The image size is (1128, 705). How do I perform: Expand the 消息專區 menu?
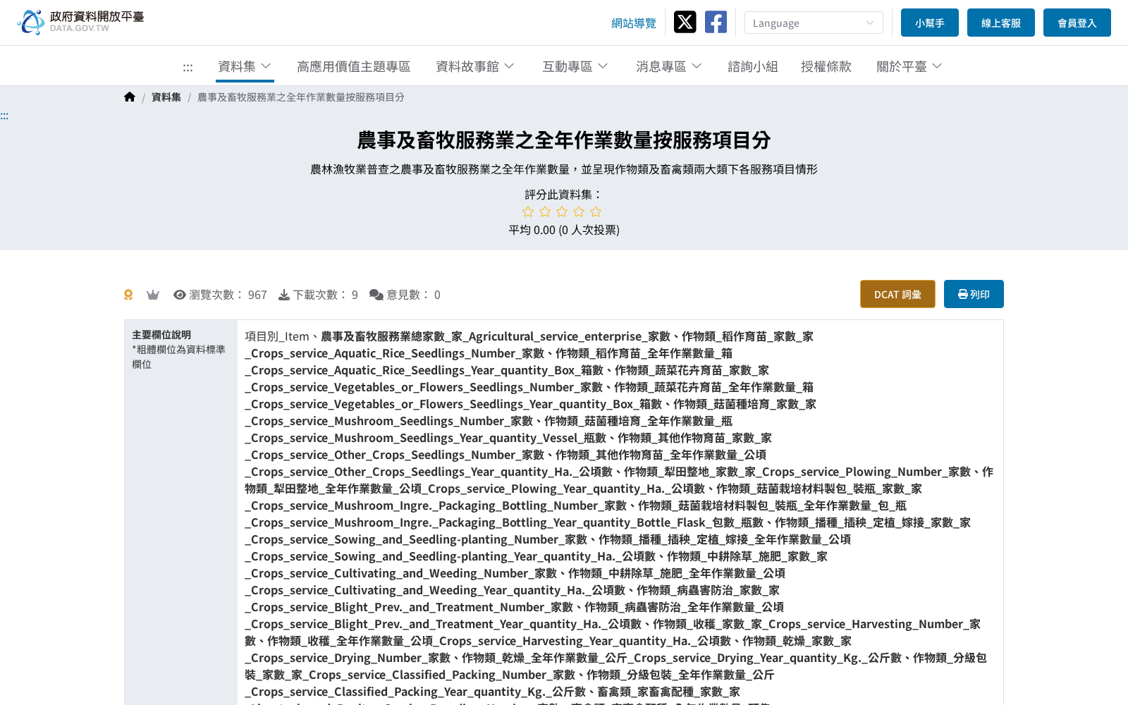669,66
